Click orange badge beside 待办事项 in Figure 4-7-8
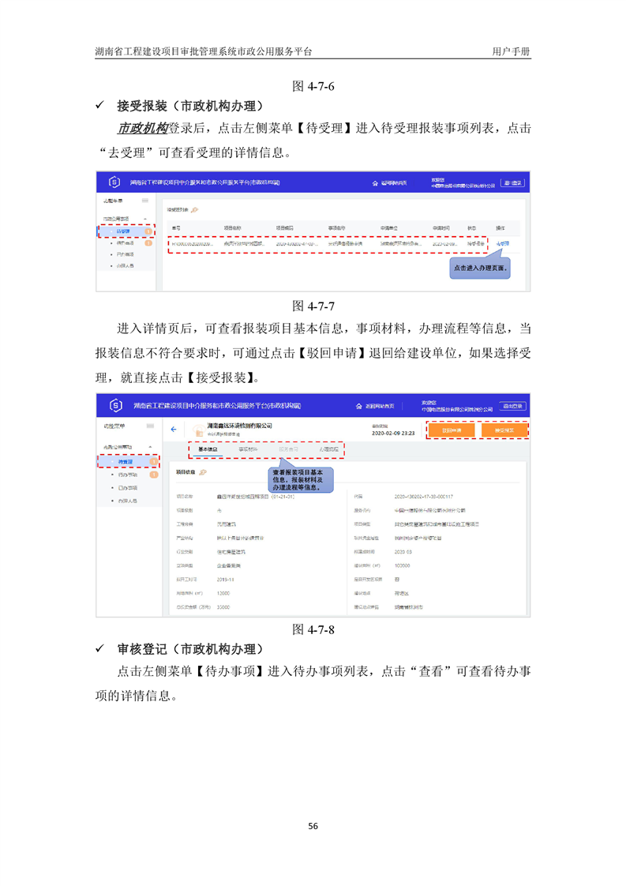 153,475
